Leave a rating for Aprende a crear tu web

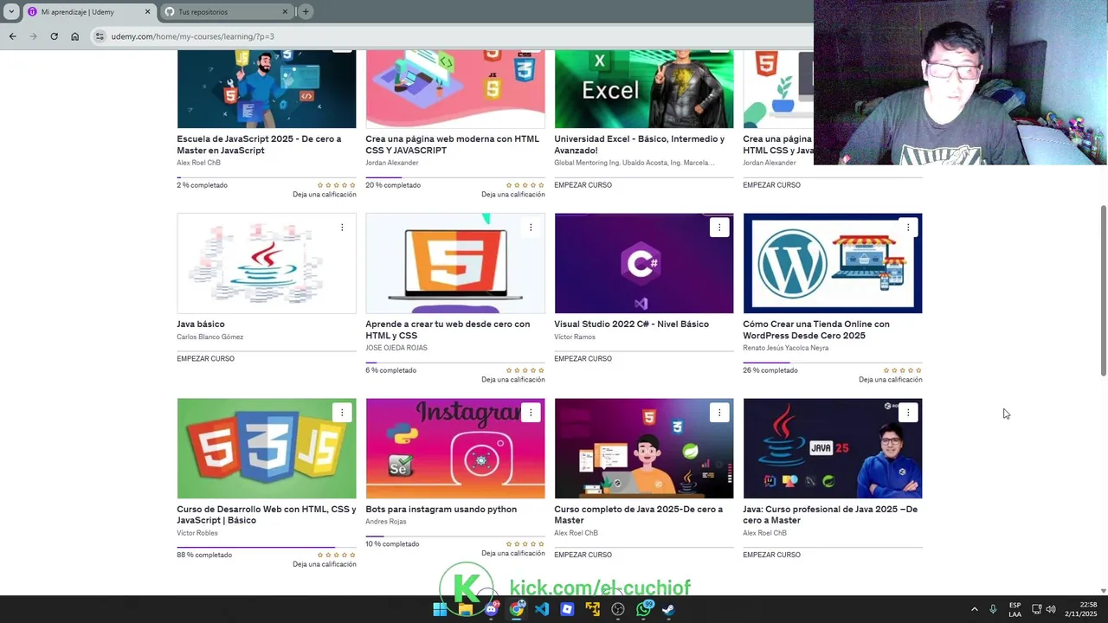point(513,380)
